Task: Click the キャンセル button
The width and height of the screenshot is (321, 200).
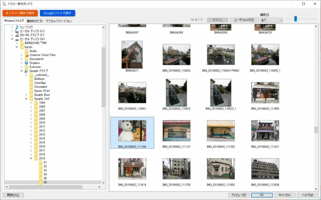Action: coord(285,195)
